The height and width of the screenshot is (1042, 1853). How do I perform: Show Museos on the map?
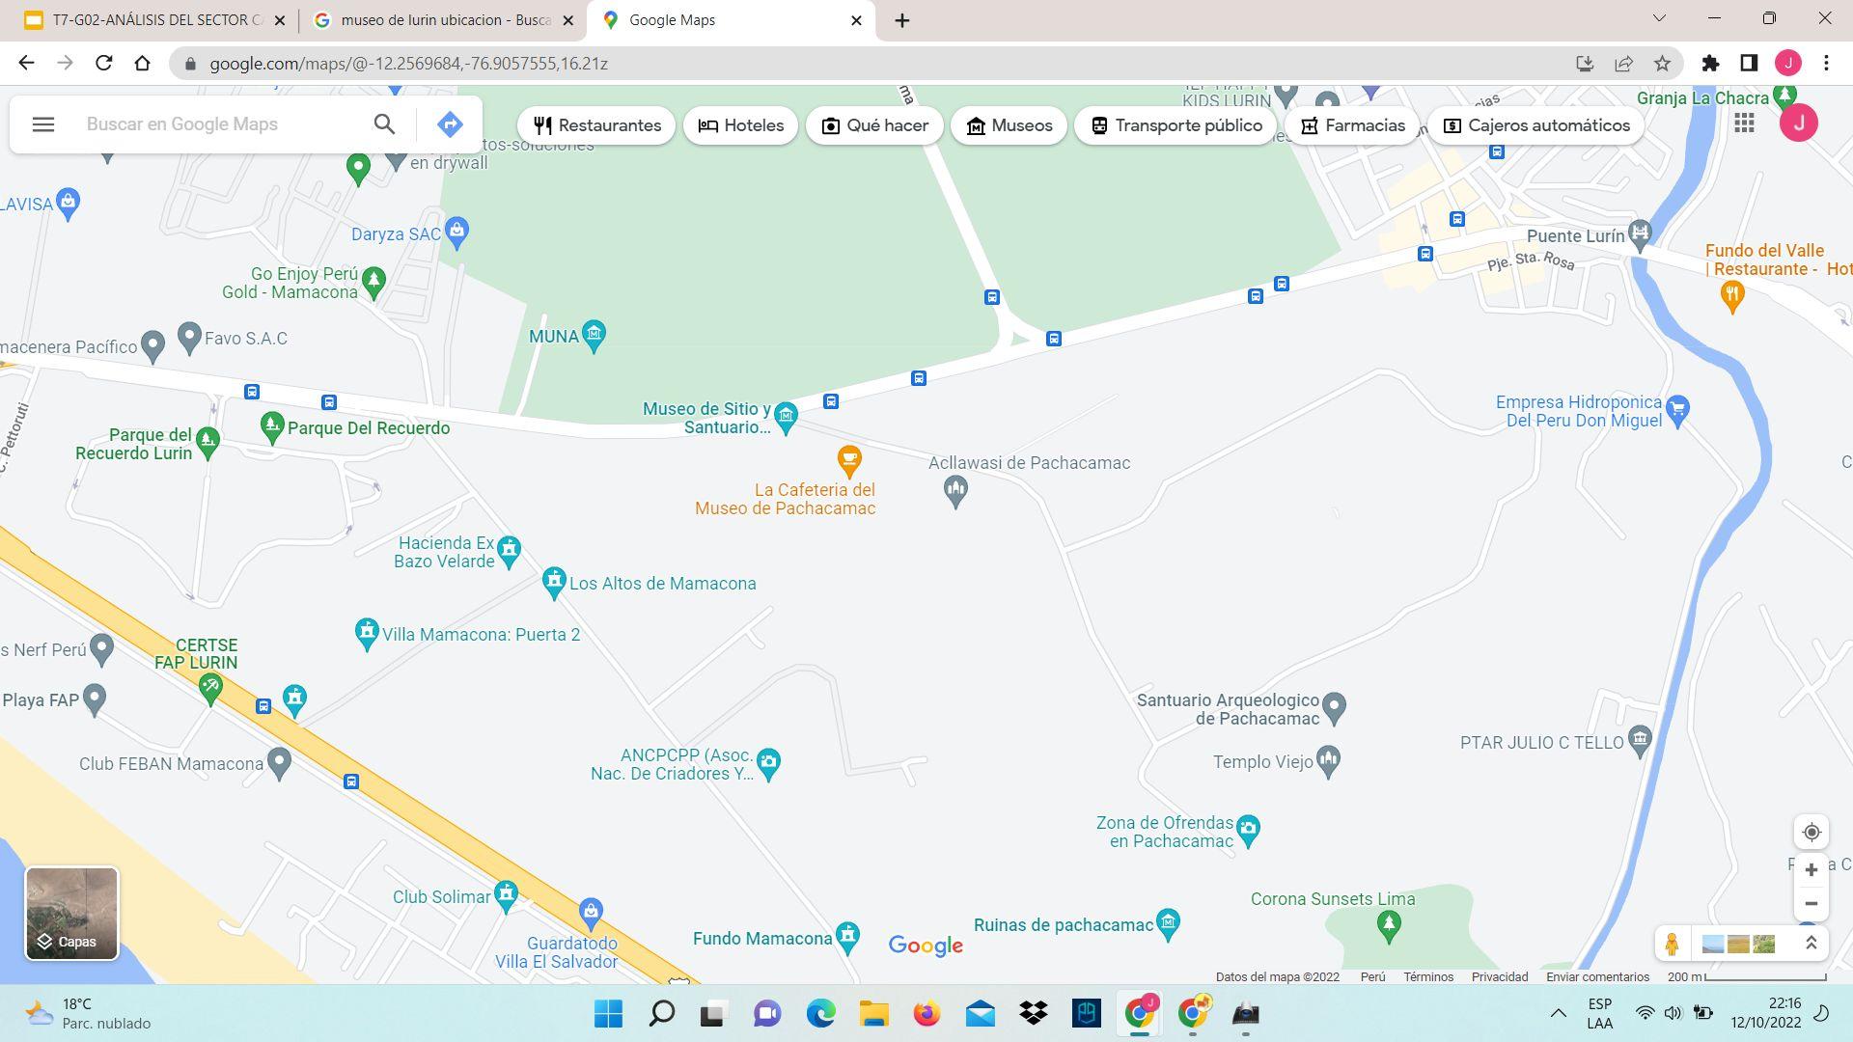point(1009,125)
